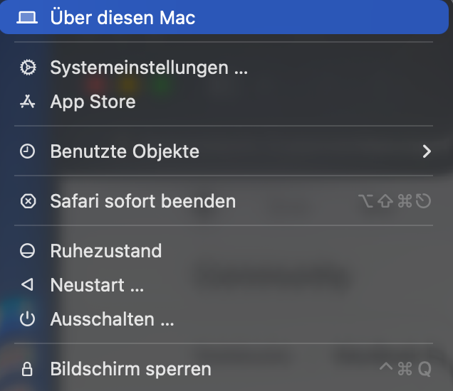Click the App Store logo icon
The width and height of the screenshot is (453, 391).
[x=28, y=102]
